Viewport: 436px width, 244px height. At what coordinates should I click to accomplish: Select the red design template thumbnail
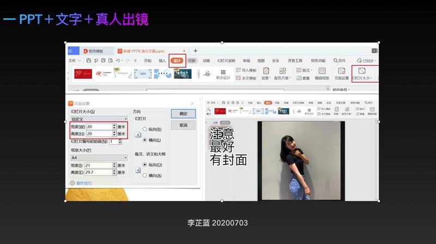(83, 74)
